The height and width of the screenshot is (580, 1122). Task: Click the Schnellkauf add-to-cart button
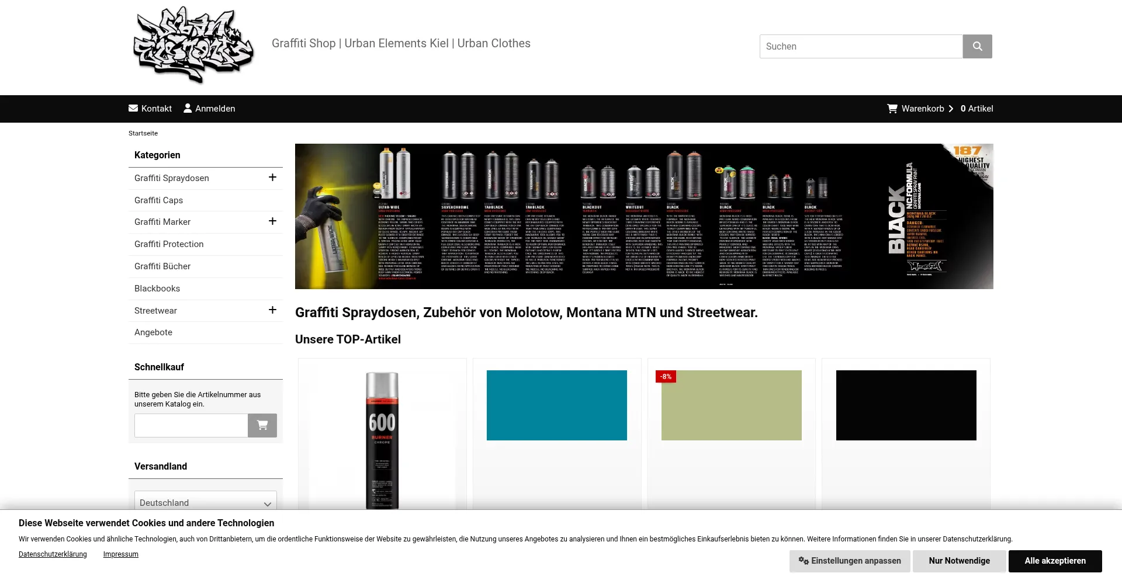pos(262,425)
